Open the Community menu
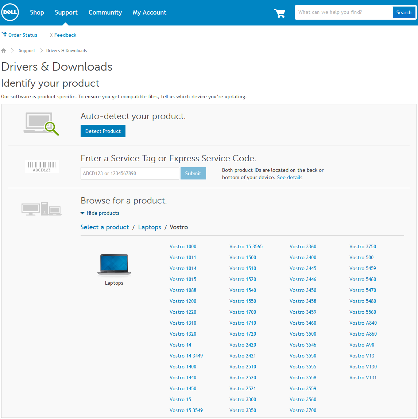This screenshot has height=419, width=418. tap(105, 13)
